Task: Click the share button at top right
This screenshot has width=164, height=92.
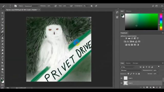Action: tap(162, 6)
